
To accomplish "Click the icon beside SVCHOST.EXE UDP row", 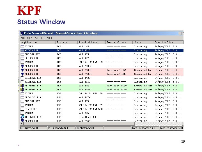I will pyautogui.click(x=22, y=101).
